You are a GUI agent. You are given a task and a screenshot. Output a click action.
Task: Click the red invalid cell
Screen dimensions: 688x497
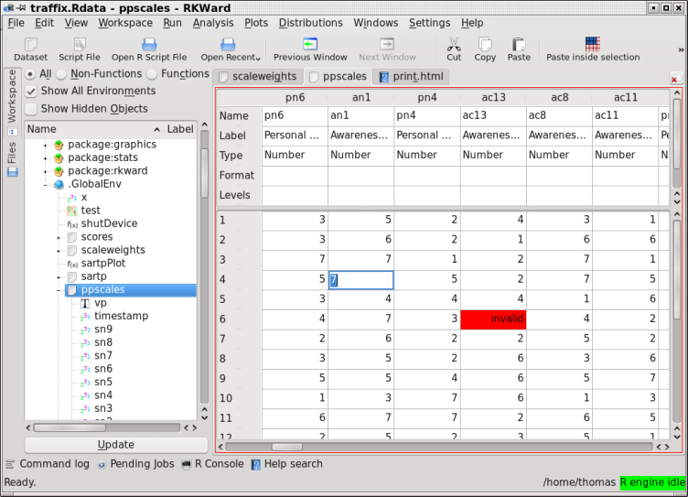tap(493, 319)
